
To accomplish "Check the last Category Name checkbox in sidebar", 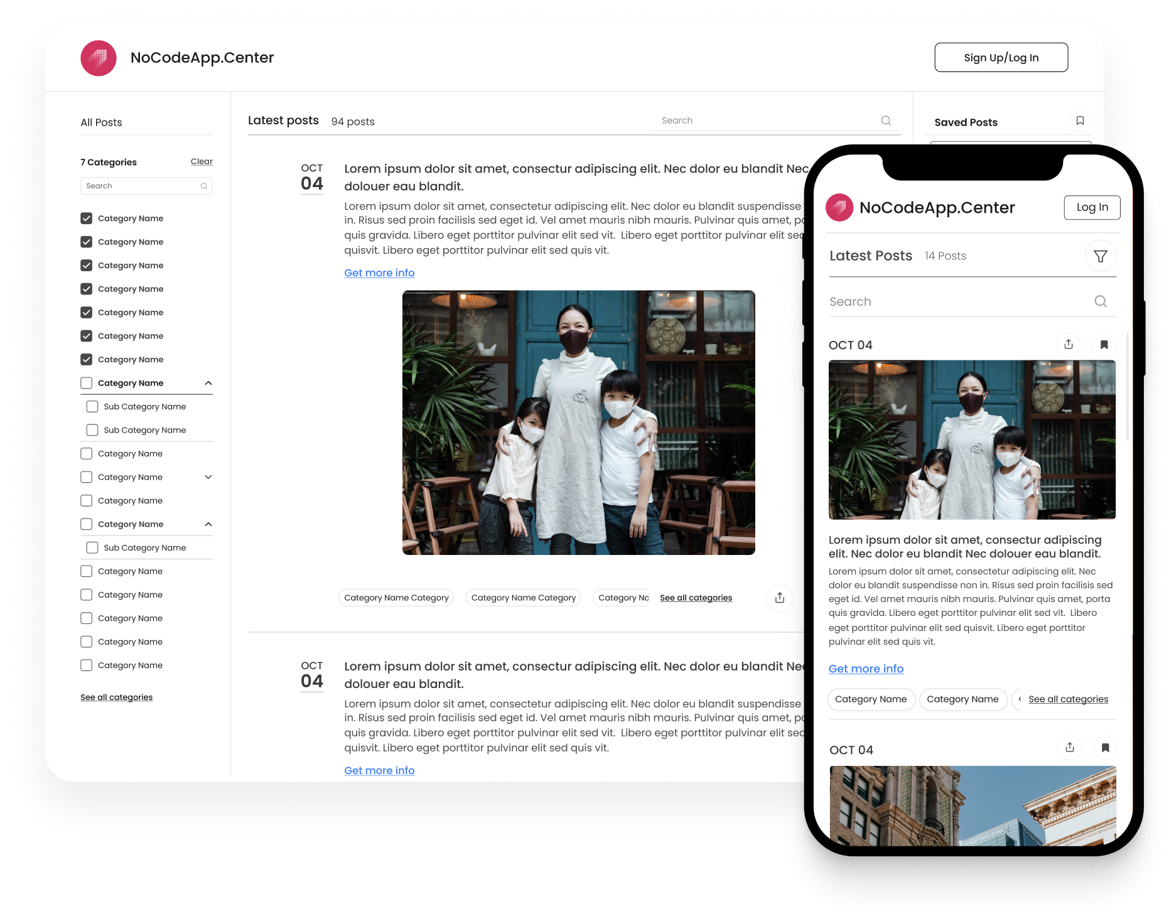I will [x=87, y=665].
